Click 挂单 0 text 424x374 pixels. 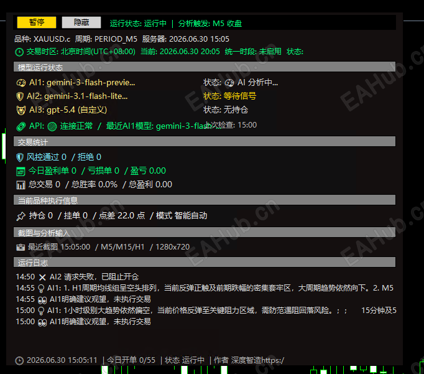76,216
